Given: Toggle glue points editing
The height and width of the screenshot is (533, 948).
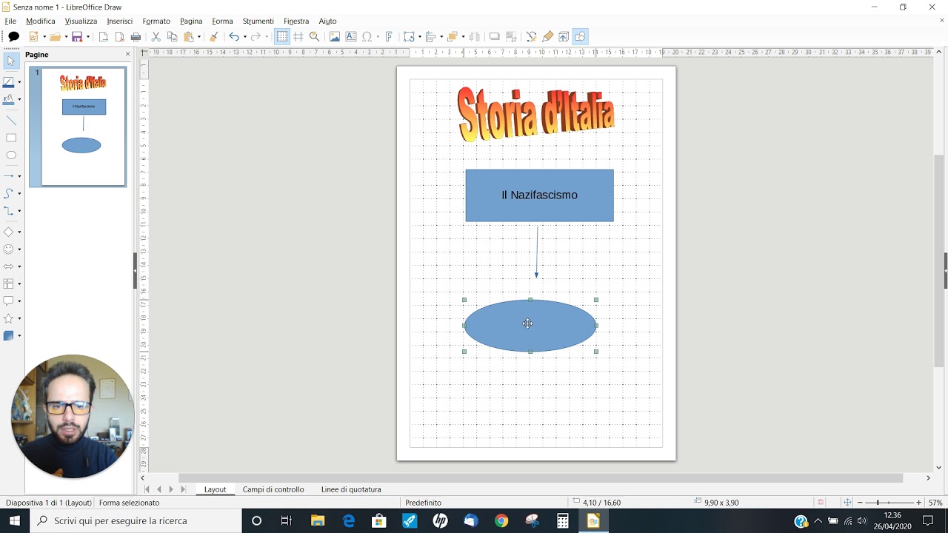Looking at the screenshot, I should [x=548, y=36].
